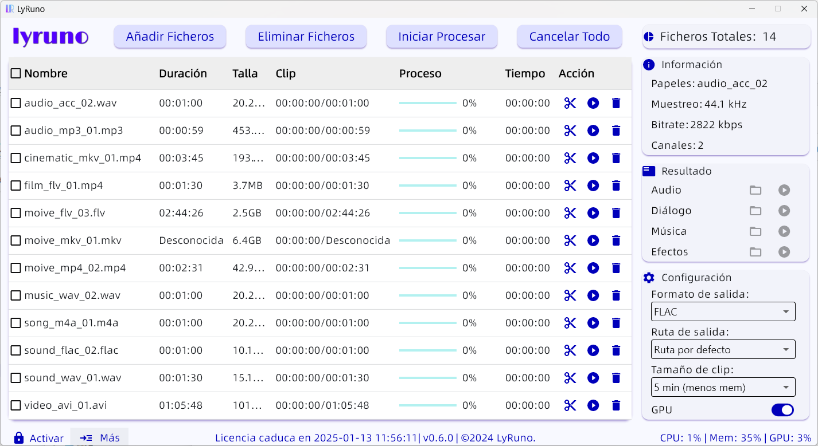
Task: Play the Música result with its play icon
Action: (784, 231)
